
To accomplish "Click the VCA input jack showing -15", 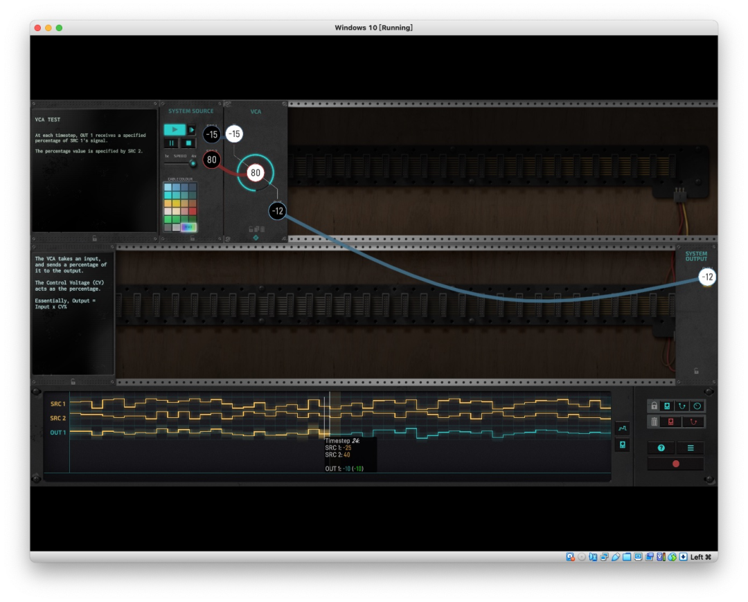I will coord(234,134).
